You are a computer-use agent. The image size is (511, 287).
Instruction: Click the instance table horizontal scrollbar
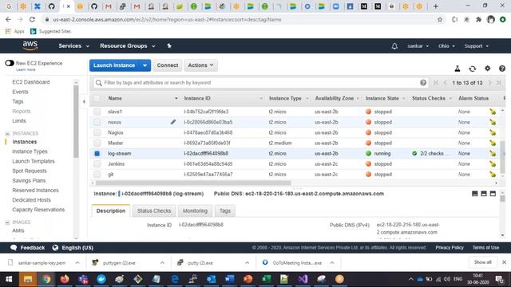pyautogui.click(x=193, y=183)
